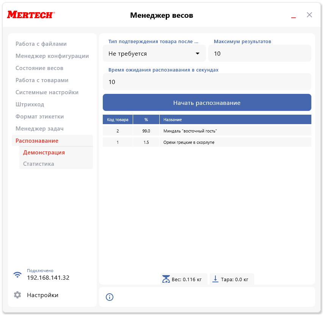Click the tare download-arrow icon
Screen dimensions: 325x316
215,279
